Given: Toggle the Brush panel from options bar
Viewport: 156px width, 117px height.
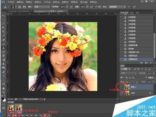Looking at the screenshot, I should [20, 7].
